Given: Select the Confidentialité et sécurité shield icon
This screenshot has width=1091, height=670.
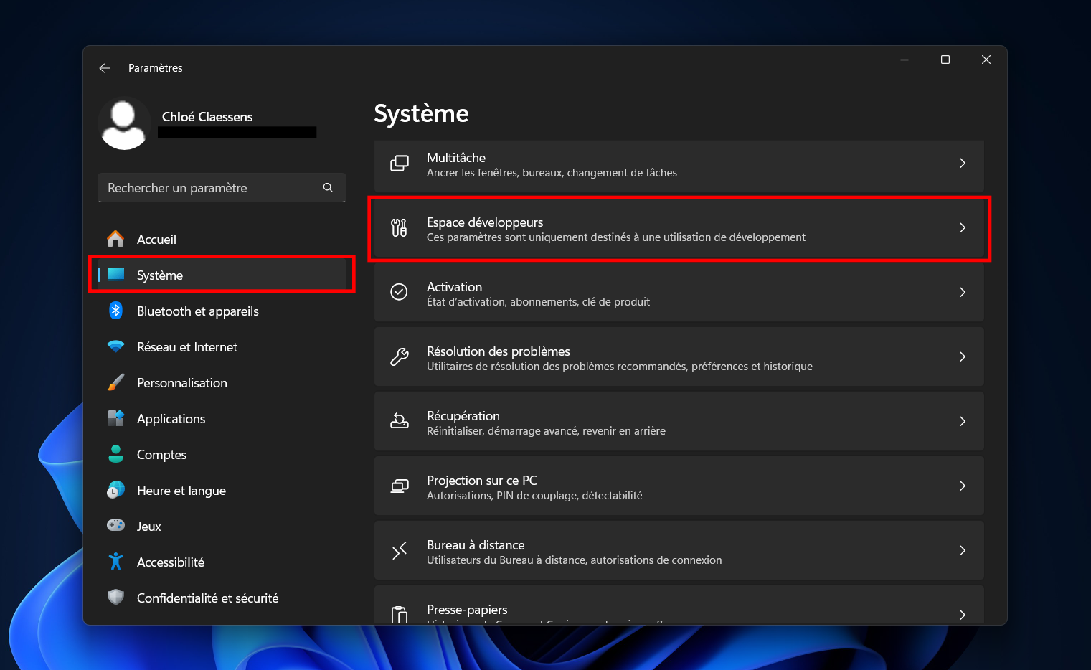Looking at the screenshot, I should point(115,598).
